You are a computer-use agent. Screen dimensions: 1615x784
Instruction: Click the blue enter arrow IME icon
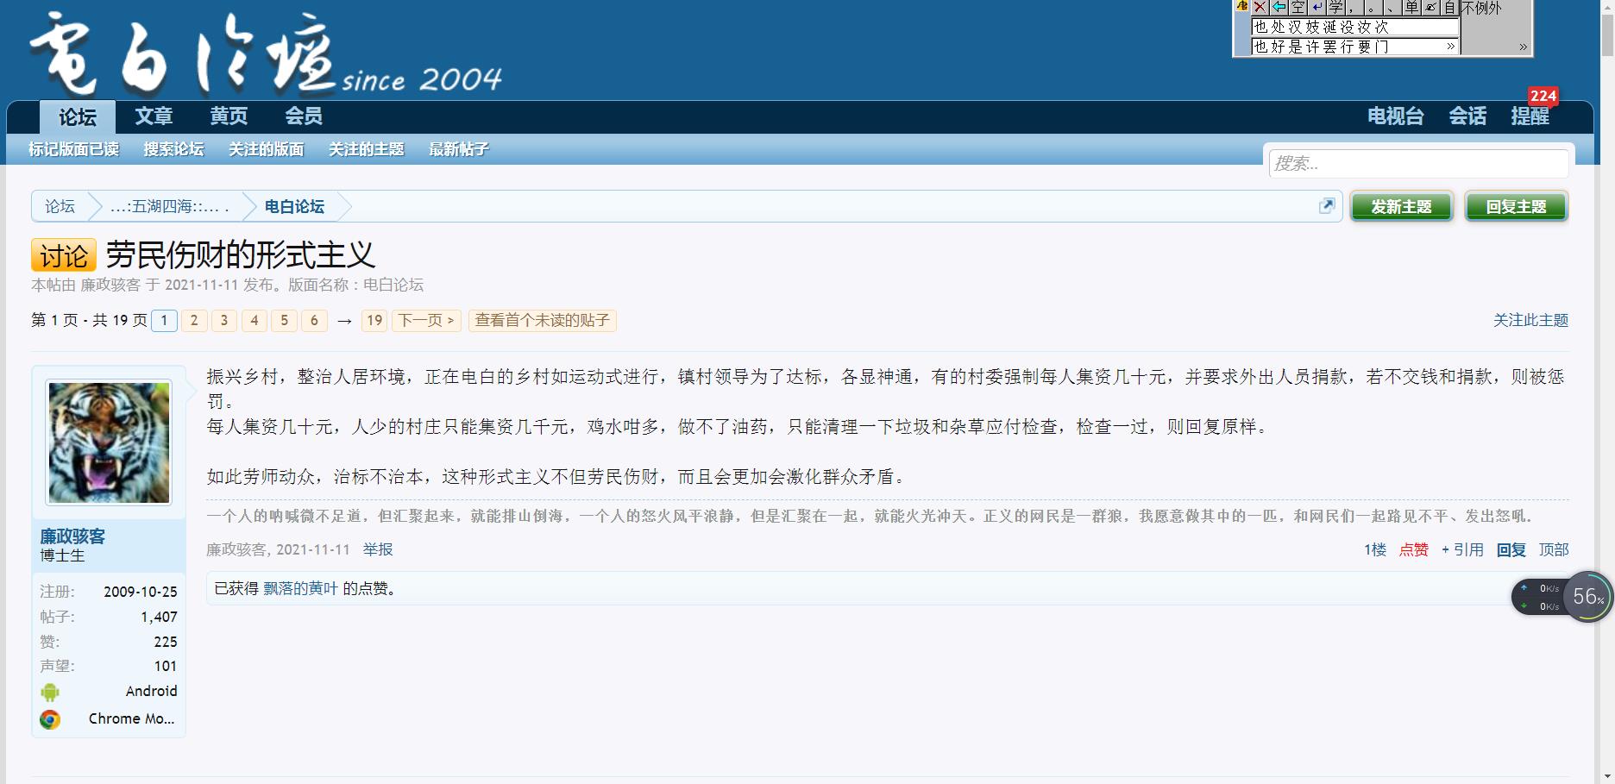(x=1317, y=8)
